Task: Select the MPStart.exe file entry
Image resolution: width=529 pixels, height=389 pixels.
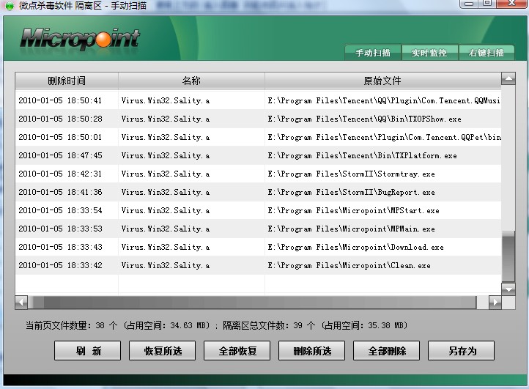Action: 258,210
